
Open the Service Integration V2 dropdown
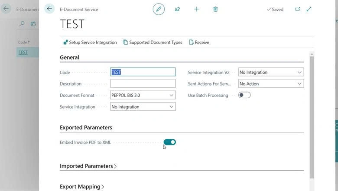[271, 72]
